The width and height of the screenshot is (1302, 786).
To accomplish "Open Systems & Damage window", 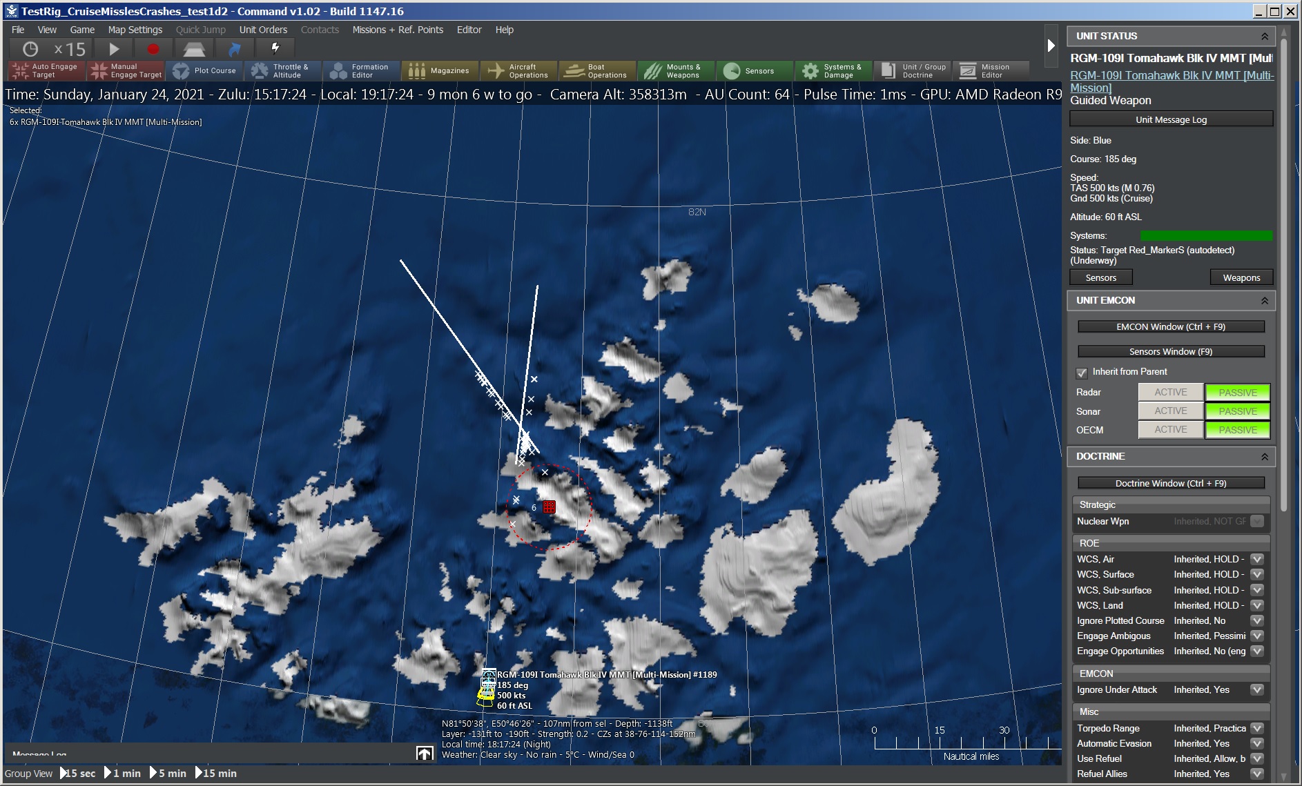I will (833, 70).
